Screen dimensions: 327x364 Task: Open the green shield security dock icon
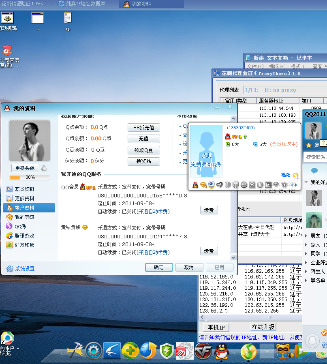pos(167,351)
